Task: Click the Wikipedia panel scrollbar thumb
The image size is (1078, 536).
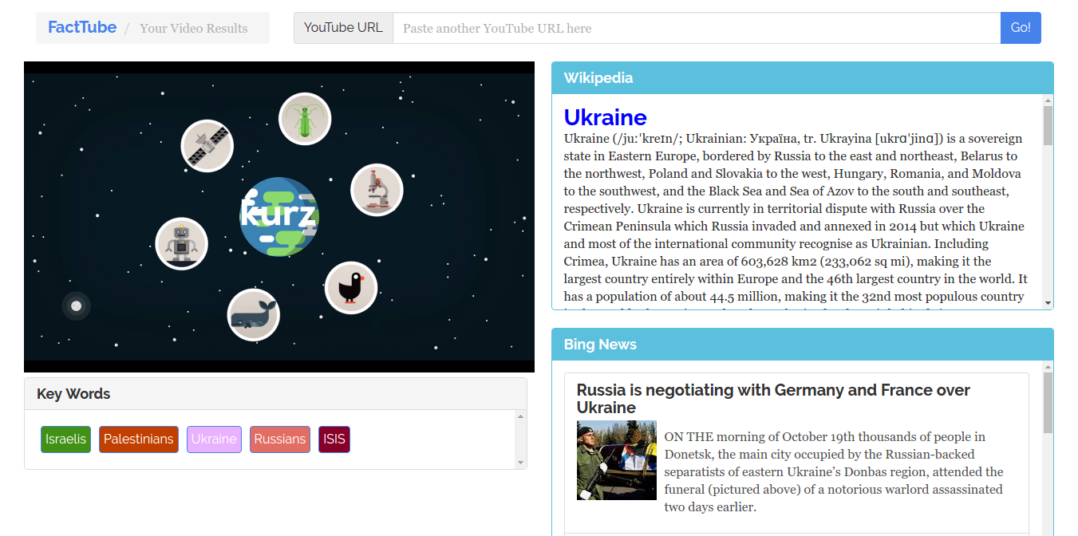Action: (1048, 126)
